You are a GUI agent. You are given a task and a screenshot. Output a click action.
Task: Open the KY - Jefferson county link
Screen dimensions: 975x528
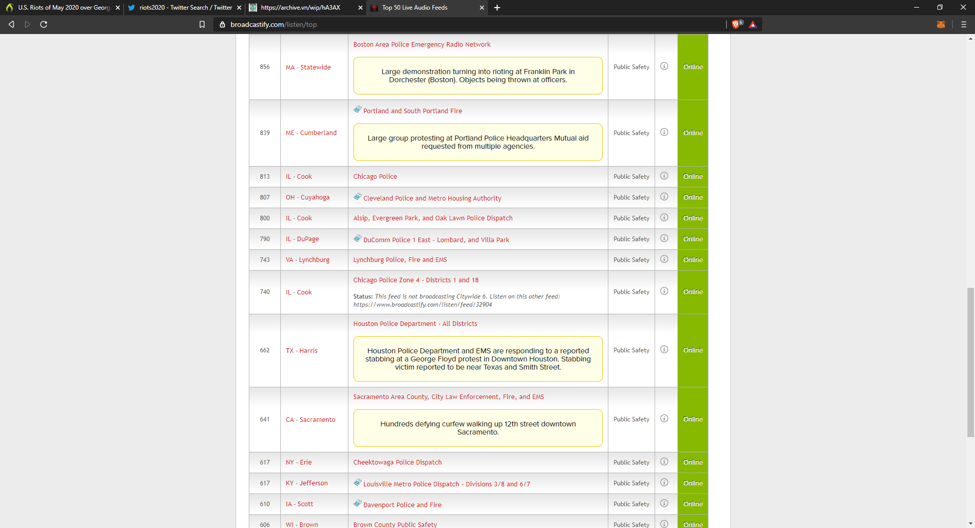click(x=307, y=483)
